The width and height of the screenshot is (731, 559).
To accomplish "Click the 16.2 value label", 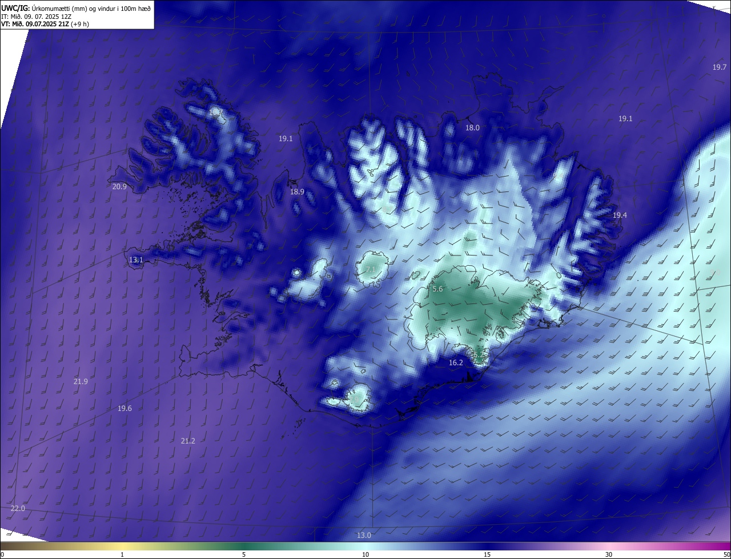I will pyautogui.click(x=456, y=363).
